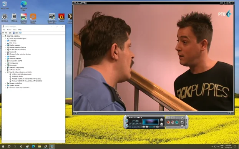The height and width of the screenshot is (149, 239).
Task: Click the TV video display in WinFast PVR2
Action: tap(153, 58)
